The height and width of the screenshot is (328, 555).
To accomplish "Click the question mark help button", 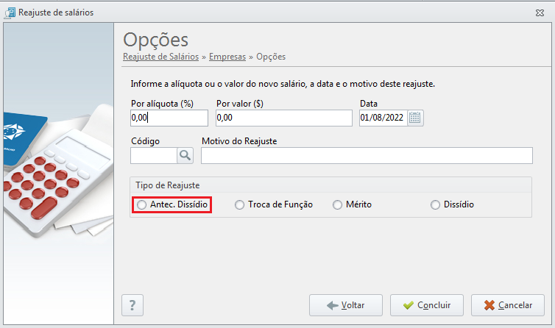I will 132,305.
